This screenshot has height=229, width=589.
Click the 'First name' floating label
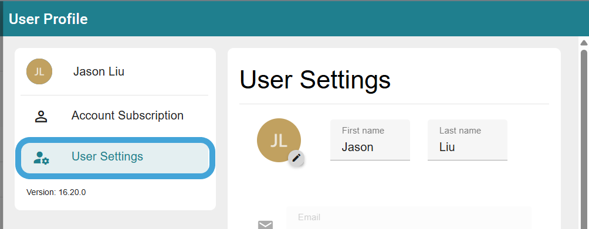(x=363, y=131)
